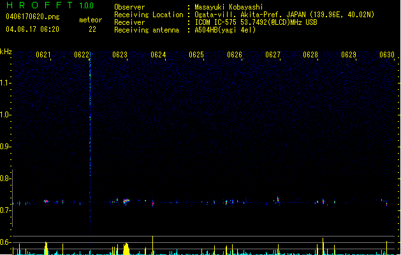
Task: Click the 0626 time marker
Action: [x=235, y=55]
